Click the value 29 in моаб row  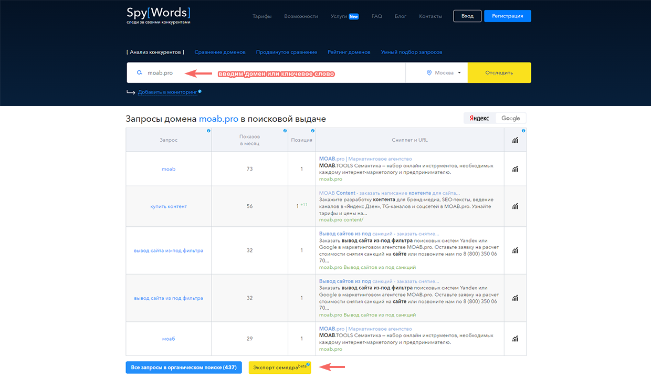pos(249,339)
